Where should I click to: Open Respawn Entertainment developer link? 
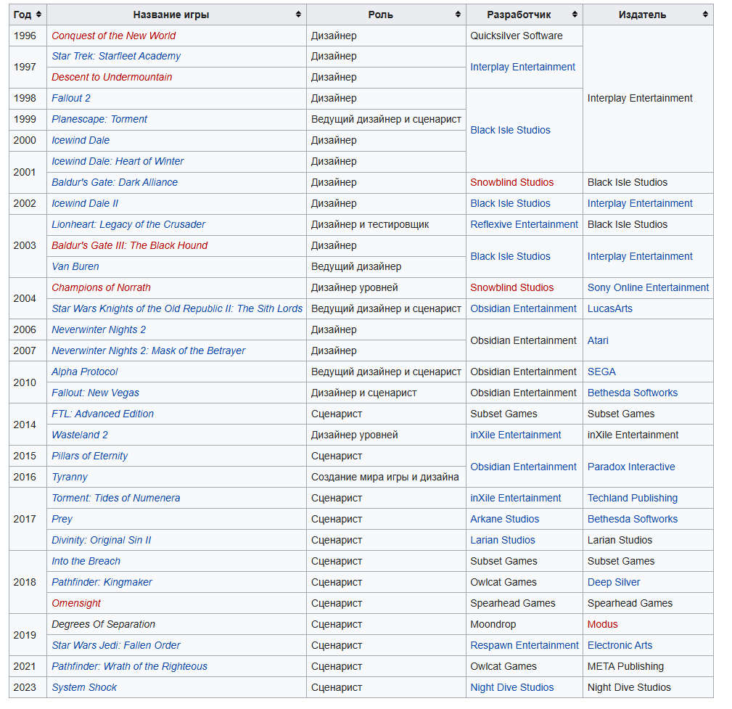525,644
